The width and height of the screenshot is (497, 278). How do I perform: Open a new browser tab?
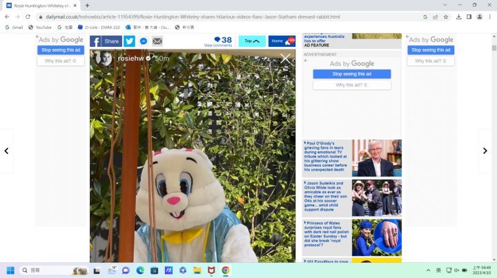click(x=87, y=6)
